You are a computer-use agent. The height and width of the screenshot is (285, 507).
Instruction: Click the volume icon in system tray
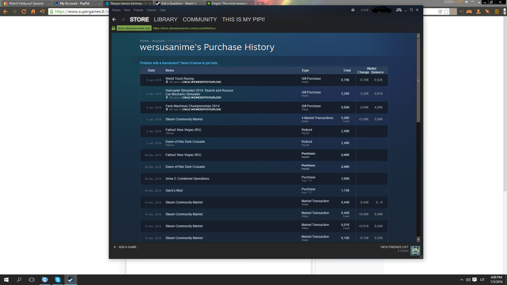[x=468, y=280]
